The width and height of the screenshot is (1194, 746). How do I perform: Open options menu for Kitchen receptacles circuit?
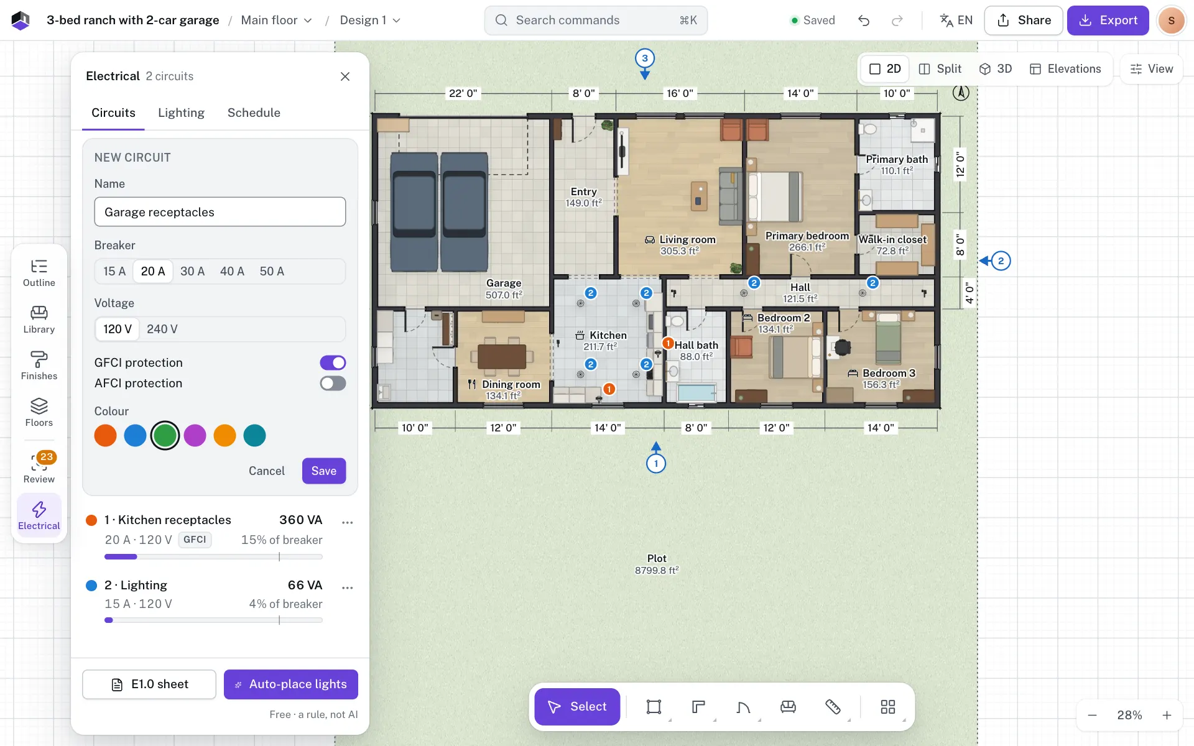(348, 522)
